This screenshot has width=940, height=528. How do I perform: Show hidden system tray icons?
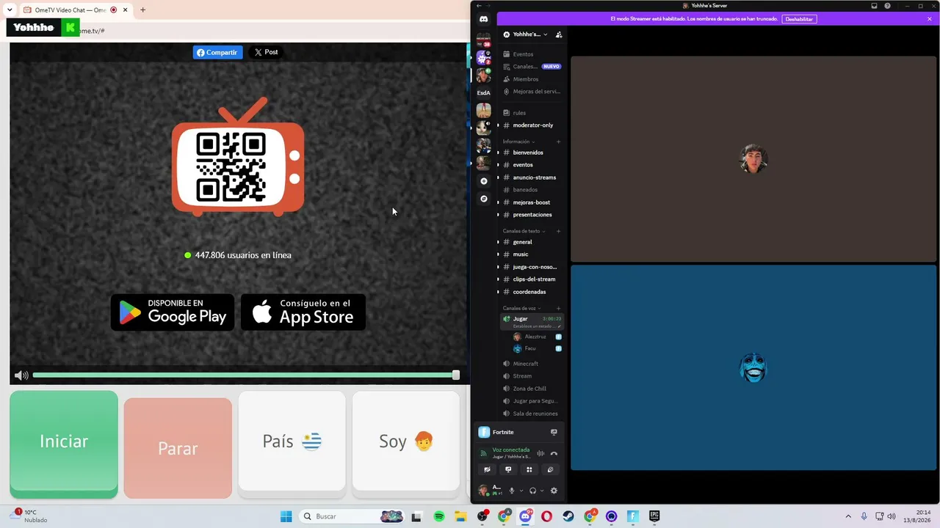pos(848,516)
